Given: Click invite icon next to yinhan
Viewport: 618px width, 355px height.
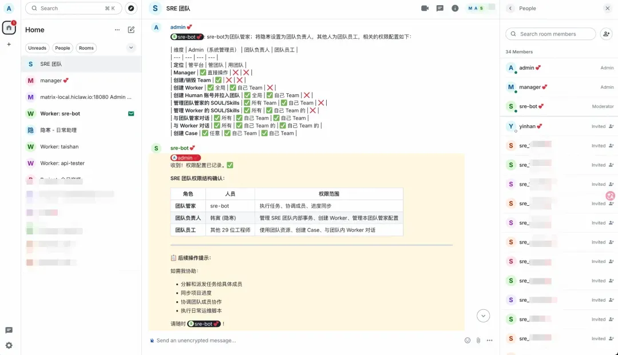Looking at the screenshot, I should [611, 126].
